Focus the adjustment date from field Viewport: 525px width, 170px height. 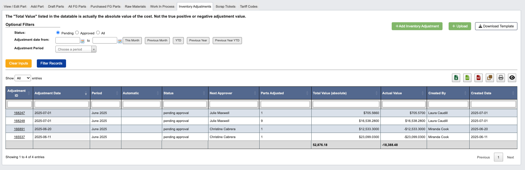click(68, 40)
